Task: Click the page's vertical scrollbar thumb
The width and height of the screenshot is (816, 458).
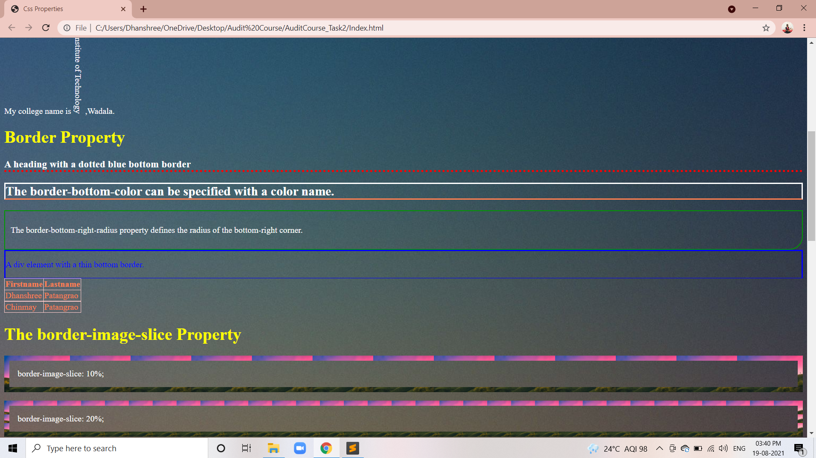Action: click(811, 186)
